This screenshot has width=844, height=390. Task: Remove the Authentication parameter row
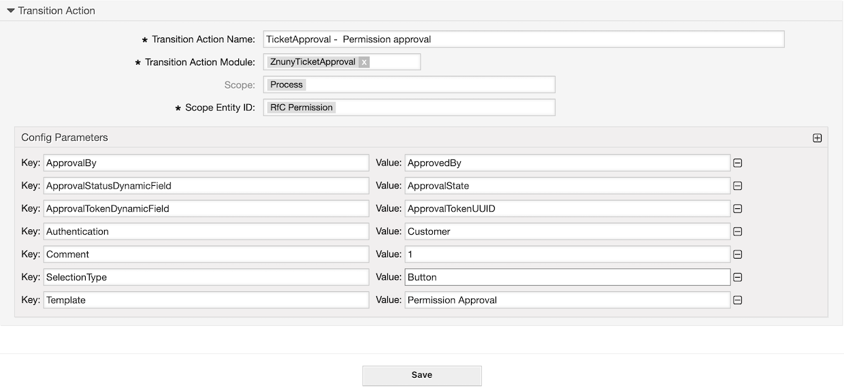pyautogui.click(x=737, y=231)
